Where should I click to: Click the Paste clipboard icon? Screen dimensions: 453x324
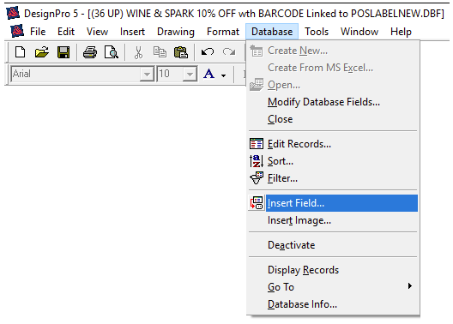[181, 52]
